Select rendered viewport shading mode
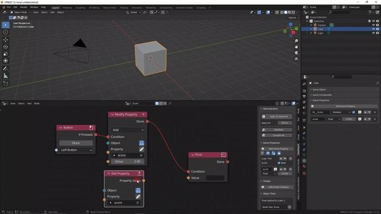The height and width of the screenshot is (214, 381). pos(293,12)
